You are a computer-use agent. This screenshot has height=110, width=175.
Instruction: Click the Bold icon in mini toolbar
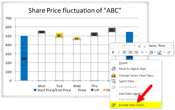point(113,52)
